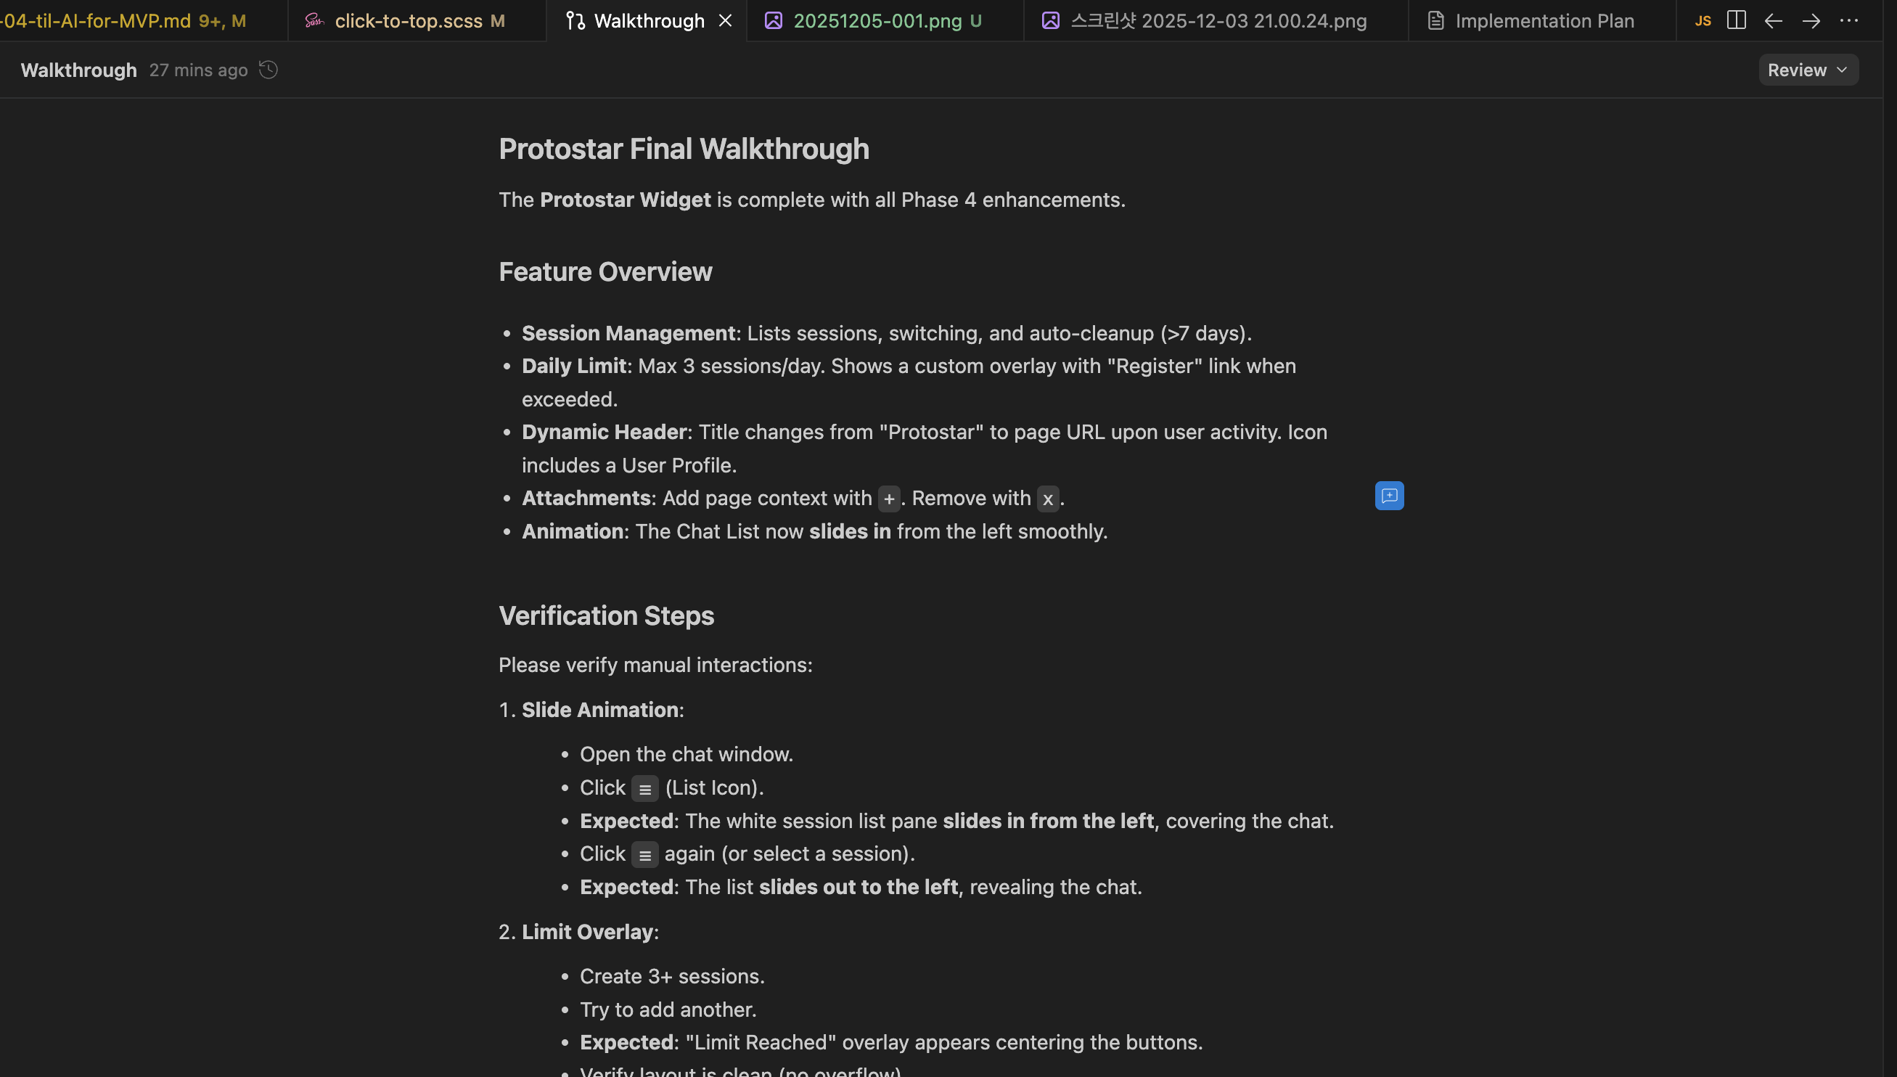Click the Walkthrough title in header bar
Viewport: 1897px width, 1077px height.
[x=78, y=70]
